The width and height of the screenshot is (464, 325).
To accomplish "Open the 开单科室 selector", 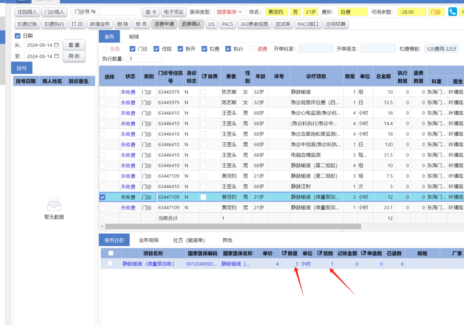I will pyautogui.click(x=315, y=49).
